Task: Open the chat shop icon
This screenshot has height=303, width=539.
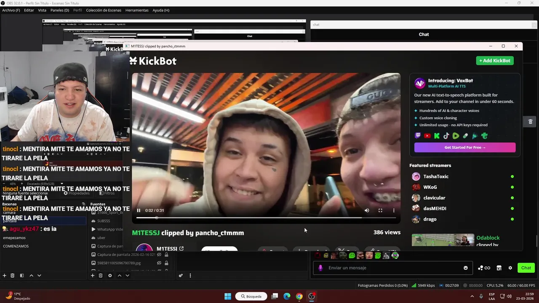Action: pyautogui.click(x=499, y=268)
